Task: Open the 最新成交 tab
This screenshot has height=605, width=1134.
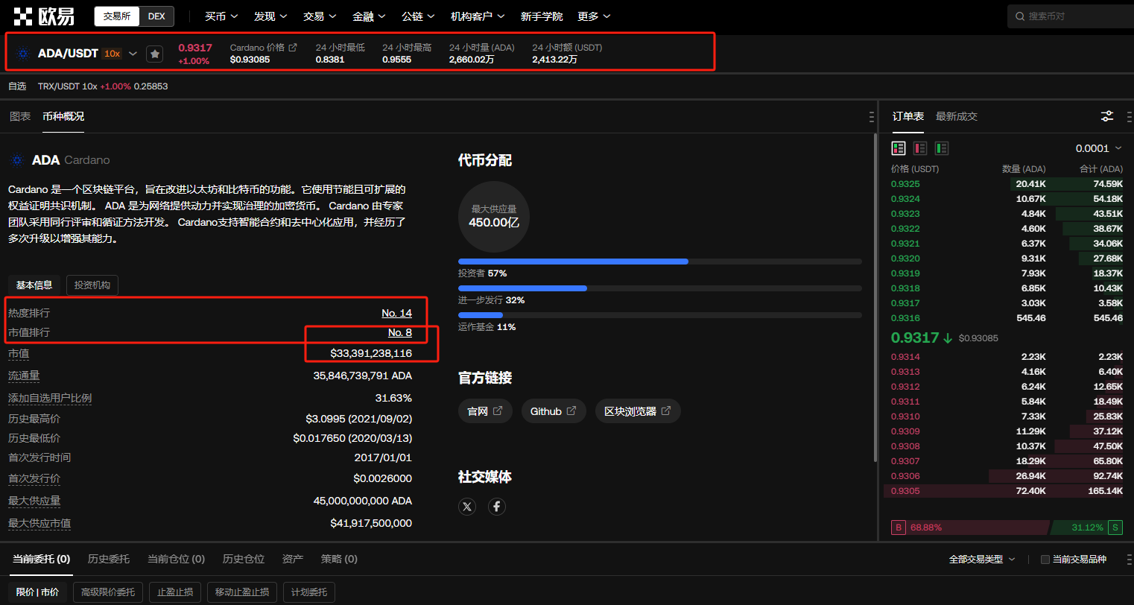Action: (956, 116)
